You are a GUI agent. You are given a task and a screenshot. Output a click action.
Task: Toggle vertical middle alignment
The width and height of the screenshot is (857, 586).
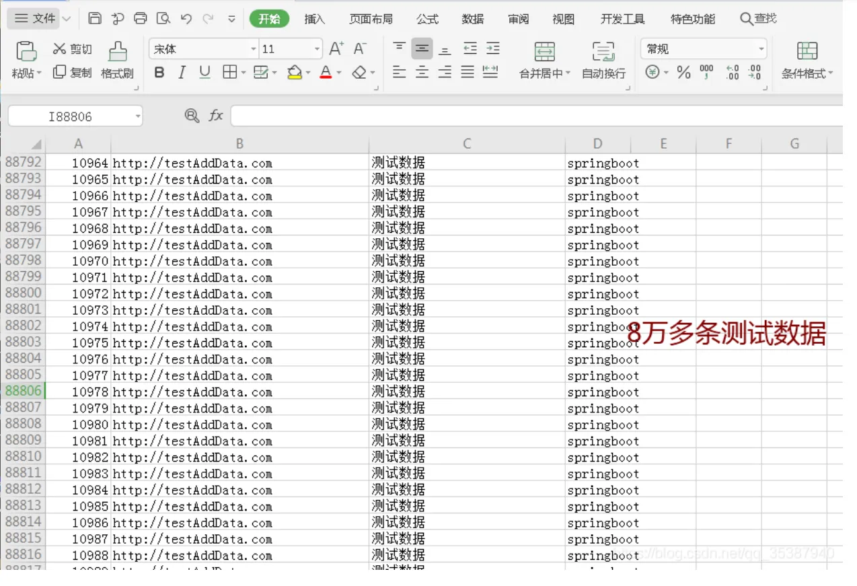(x=422, y=48)
